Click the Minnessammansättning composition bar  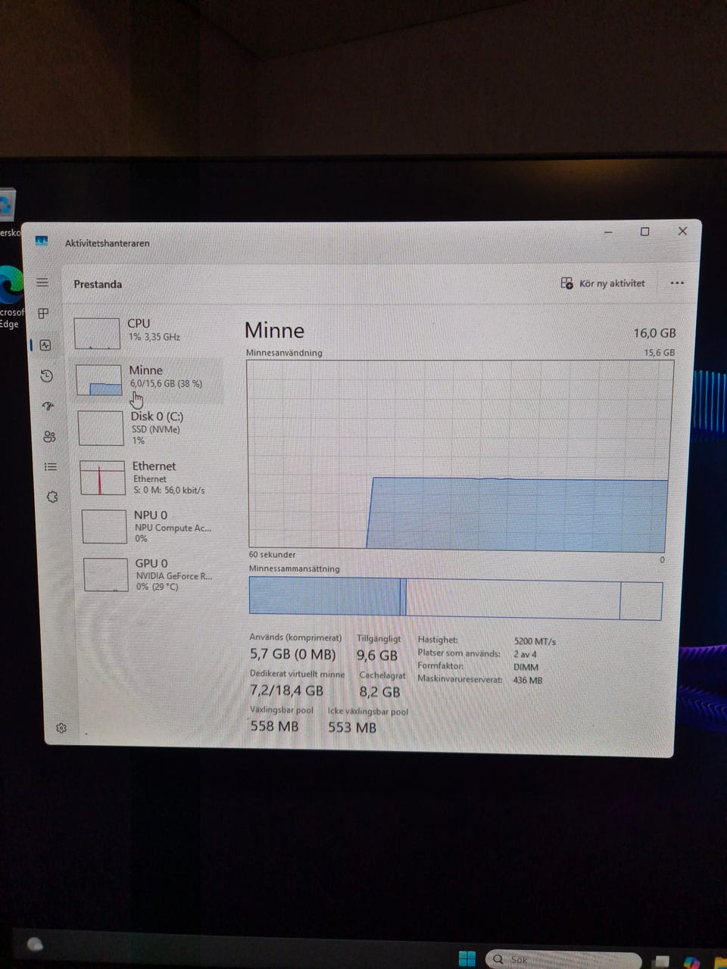(456, 598)
